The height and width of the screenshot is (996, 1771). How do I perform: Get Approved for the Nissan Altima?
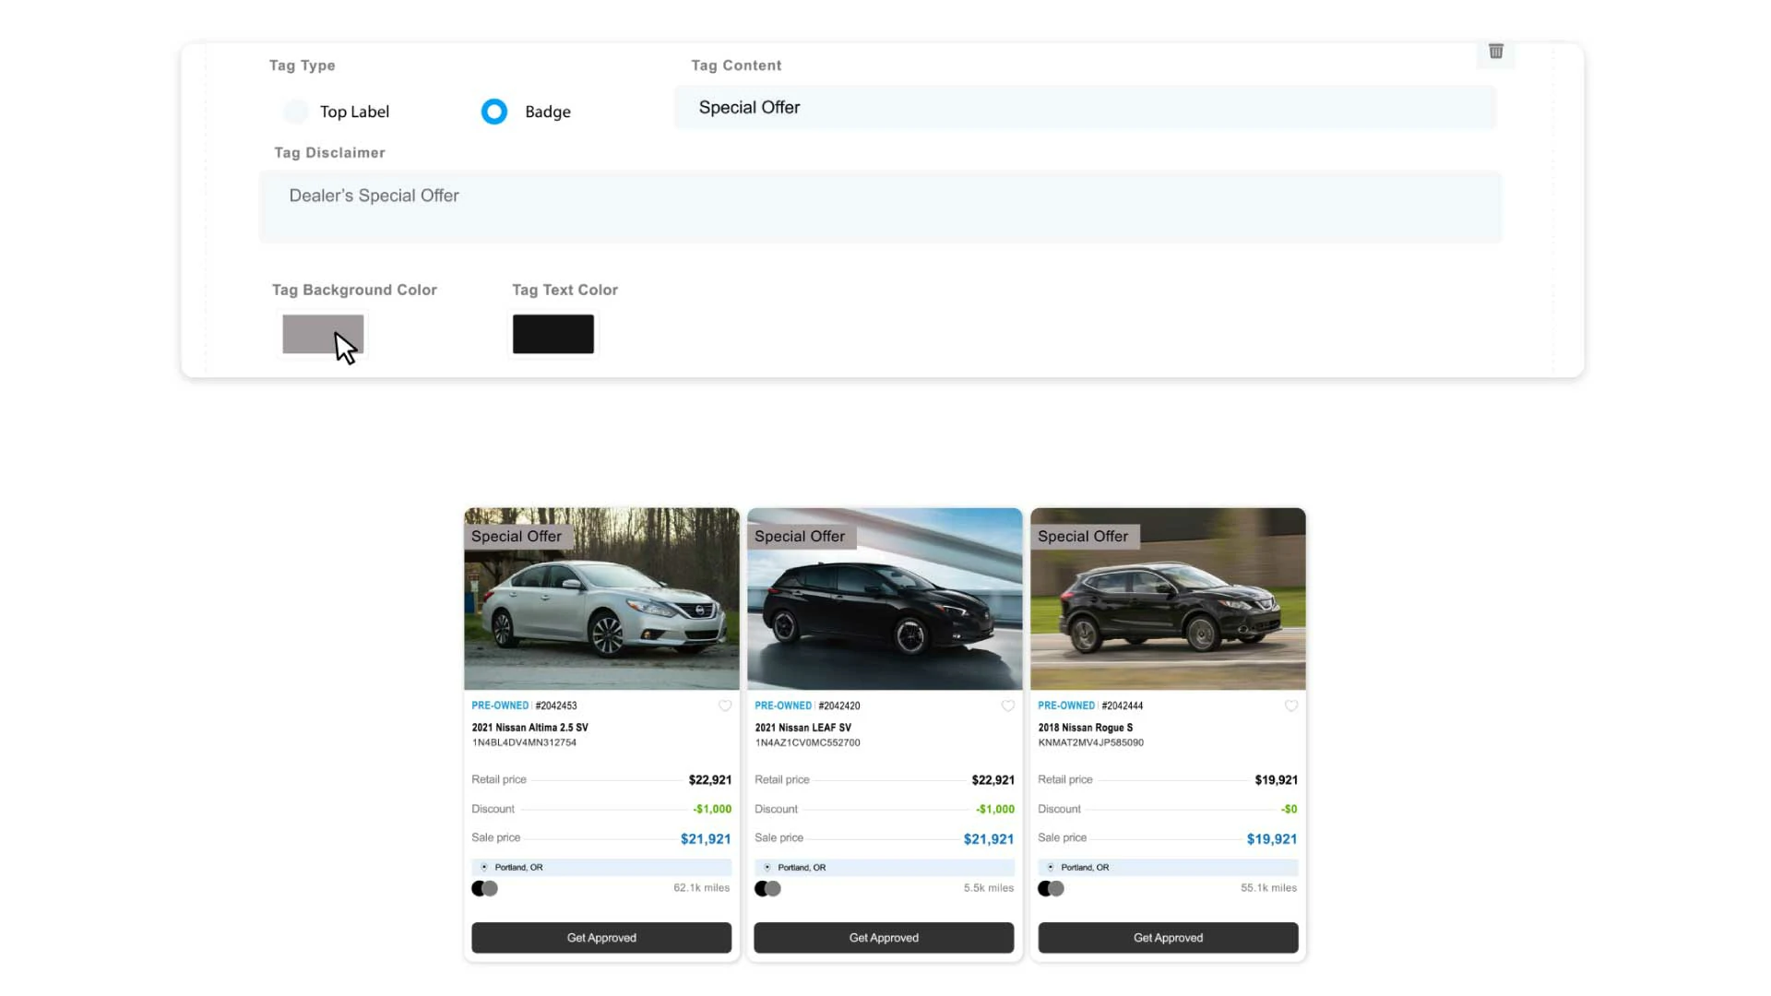click(x=601, y=938)
